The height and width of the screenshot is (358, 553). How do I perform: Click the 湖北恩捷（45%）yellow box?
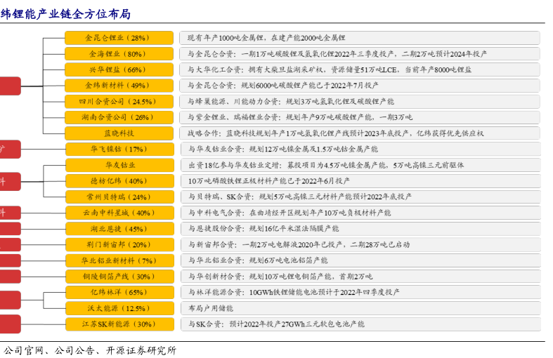tap(119, 228)
